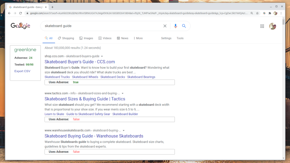Open Skateboard Bearings sitelink

click(141, 77)
